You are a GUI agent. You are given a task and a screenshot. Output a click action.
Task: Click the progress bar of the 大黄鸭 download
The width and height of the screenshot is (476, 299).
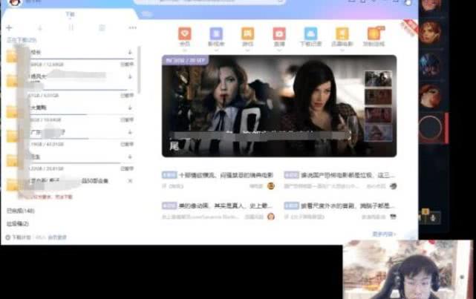(82, 114)
